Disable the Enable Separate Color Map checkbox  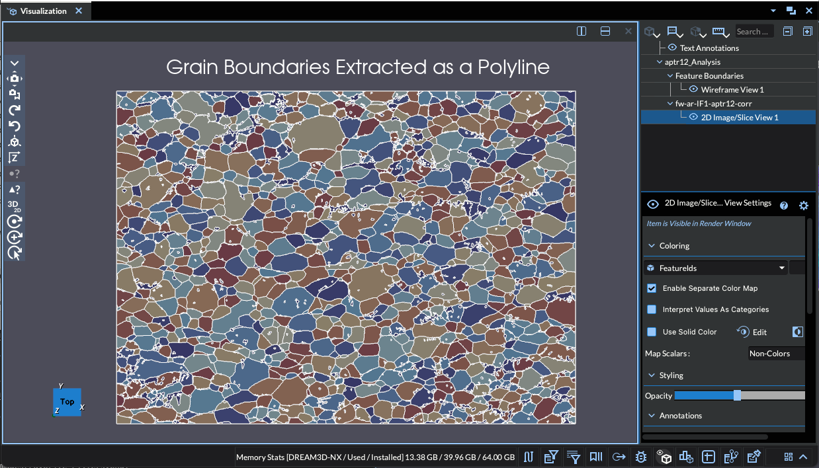652,288
